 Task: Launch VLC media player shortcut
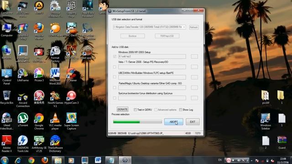click(55, 122)
